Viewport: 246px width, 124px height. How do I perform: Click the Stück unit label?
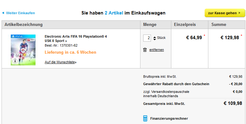coord(161,38)
